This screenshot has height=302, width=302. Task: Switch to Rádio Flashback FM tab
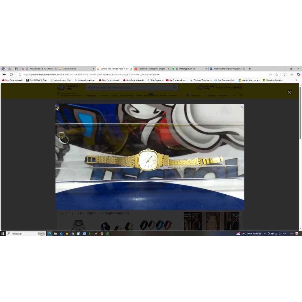[39, 69]
